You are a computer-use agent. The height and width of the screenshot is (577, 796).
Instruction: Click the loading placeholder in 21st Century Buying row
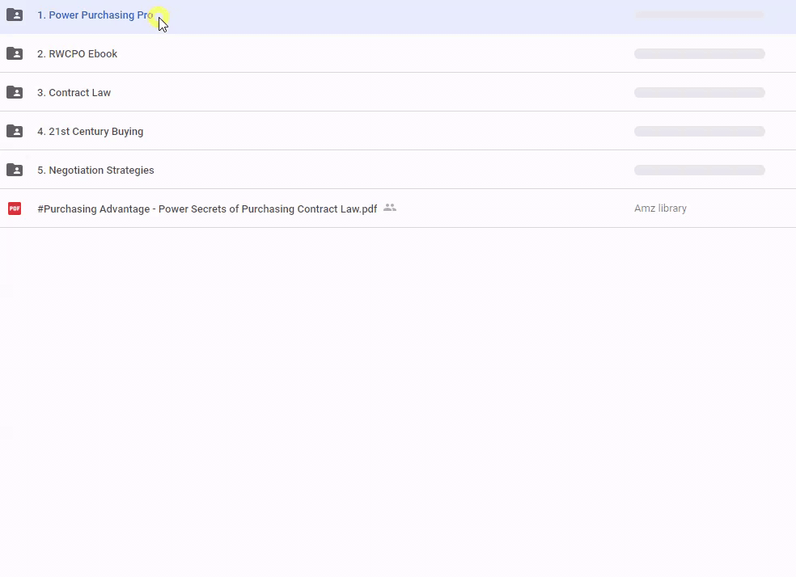tap(699, 132)
